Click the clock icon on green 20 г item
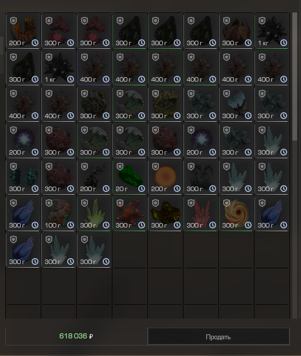The height and width of the screenshot is (356, 301). tap(142, 189)
